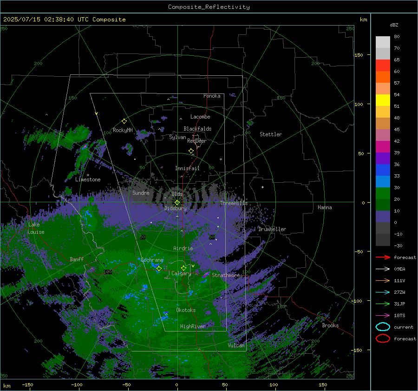The height and width of the screenshot is (391, 418).
Task: Click the Innisfail label
Action: pyautogui.click(x=187, y=168)
